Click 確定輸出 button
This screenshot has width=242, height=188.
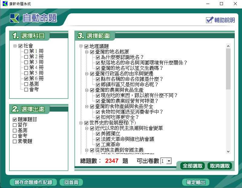tap(196, 182)
